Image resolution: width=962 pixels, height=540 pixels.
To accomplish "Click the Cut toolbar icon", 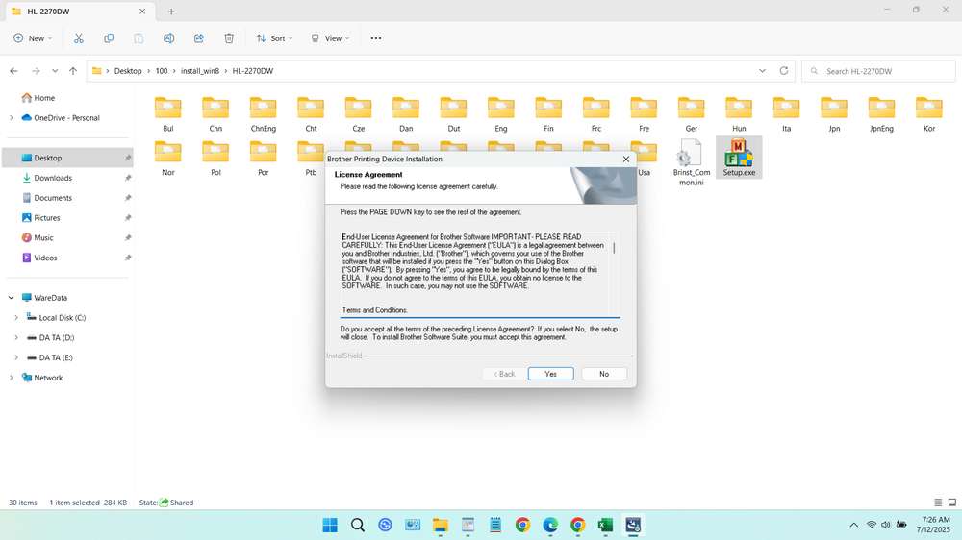I will [x=79, y=38].
